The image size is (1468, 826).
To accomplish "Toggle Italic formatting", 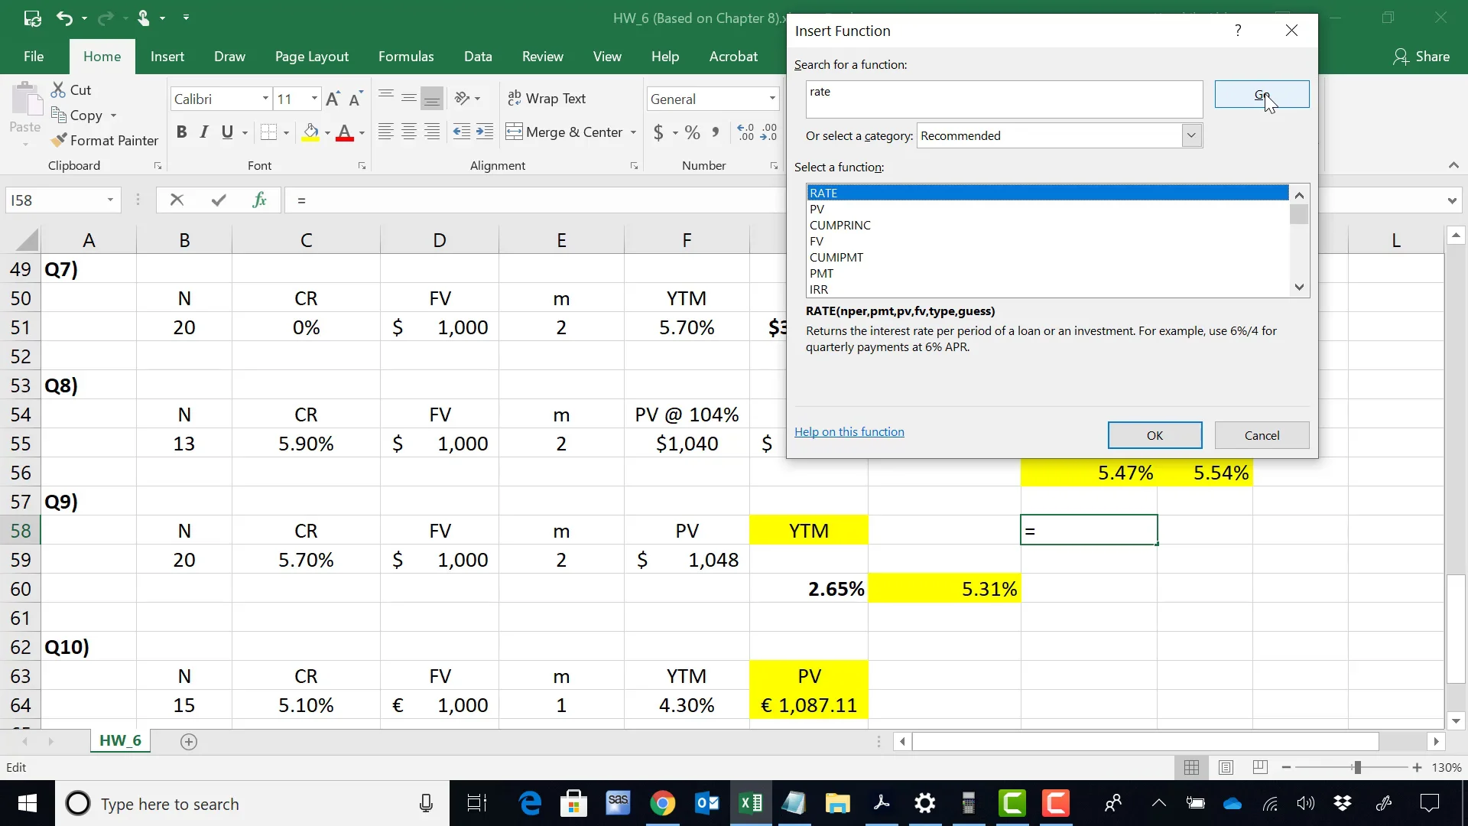I will (x=204, y=132).
